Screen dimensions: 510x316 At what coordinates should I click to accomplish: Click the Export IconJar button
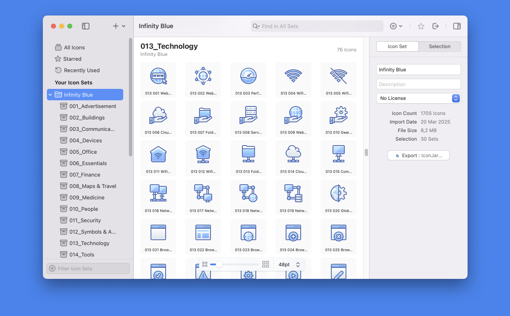418,155
